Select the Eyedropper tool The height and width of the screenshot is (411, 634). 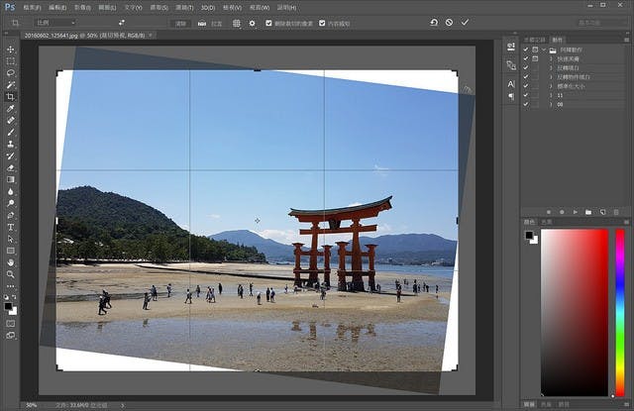11,108
